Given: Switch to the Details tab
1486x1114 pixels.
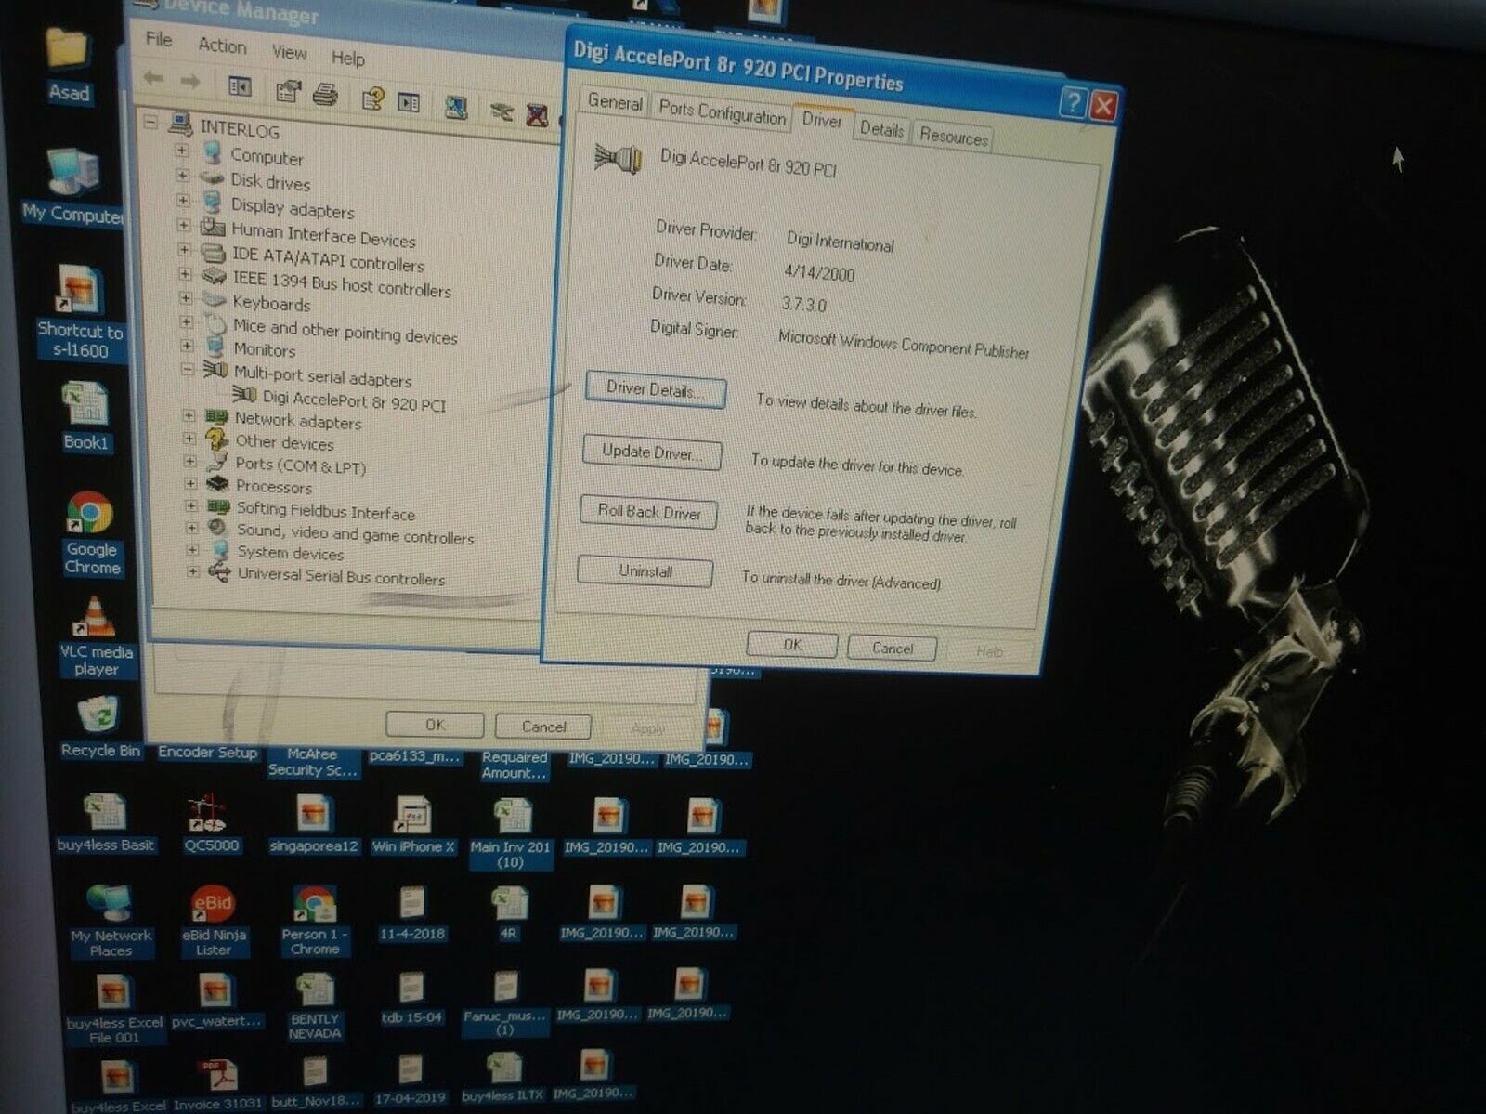Looking at the screenshot, I should coord(881,129).
